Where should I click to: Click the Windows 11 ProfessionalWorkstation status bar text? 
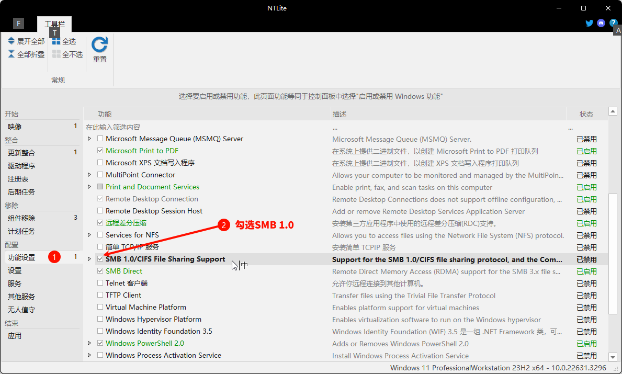tap(498, 368)
